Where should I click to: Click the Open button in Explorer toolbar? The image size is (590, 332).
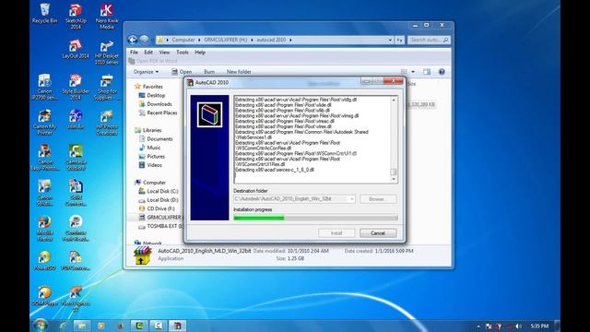[x=182, y=72]
